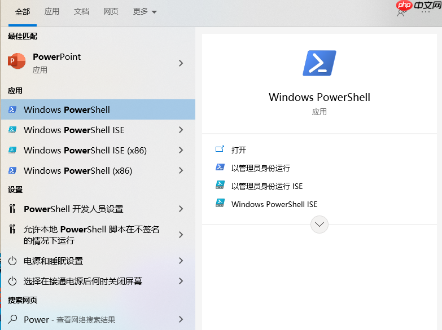Click the icon beside 以管理员身份运行

click(220, 167)
